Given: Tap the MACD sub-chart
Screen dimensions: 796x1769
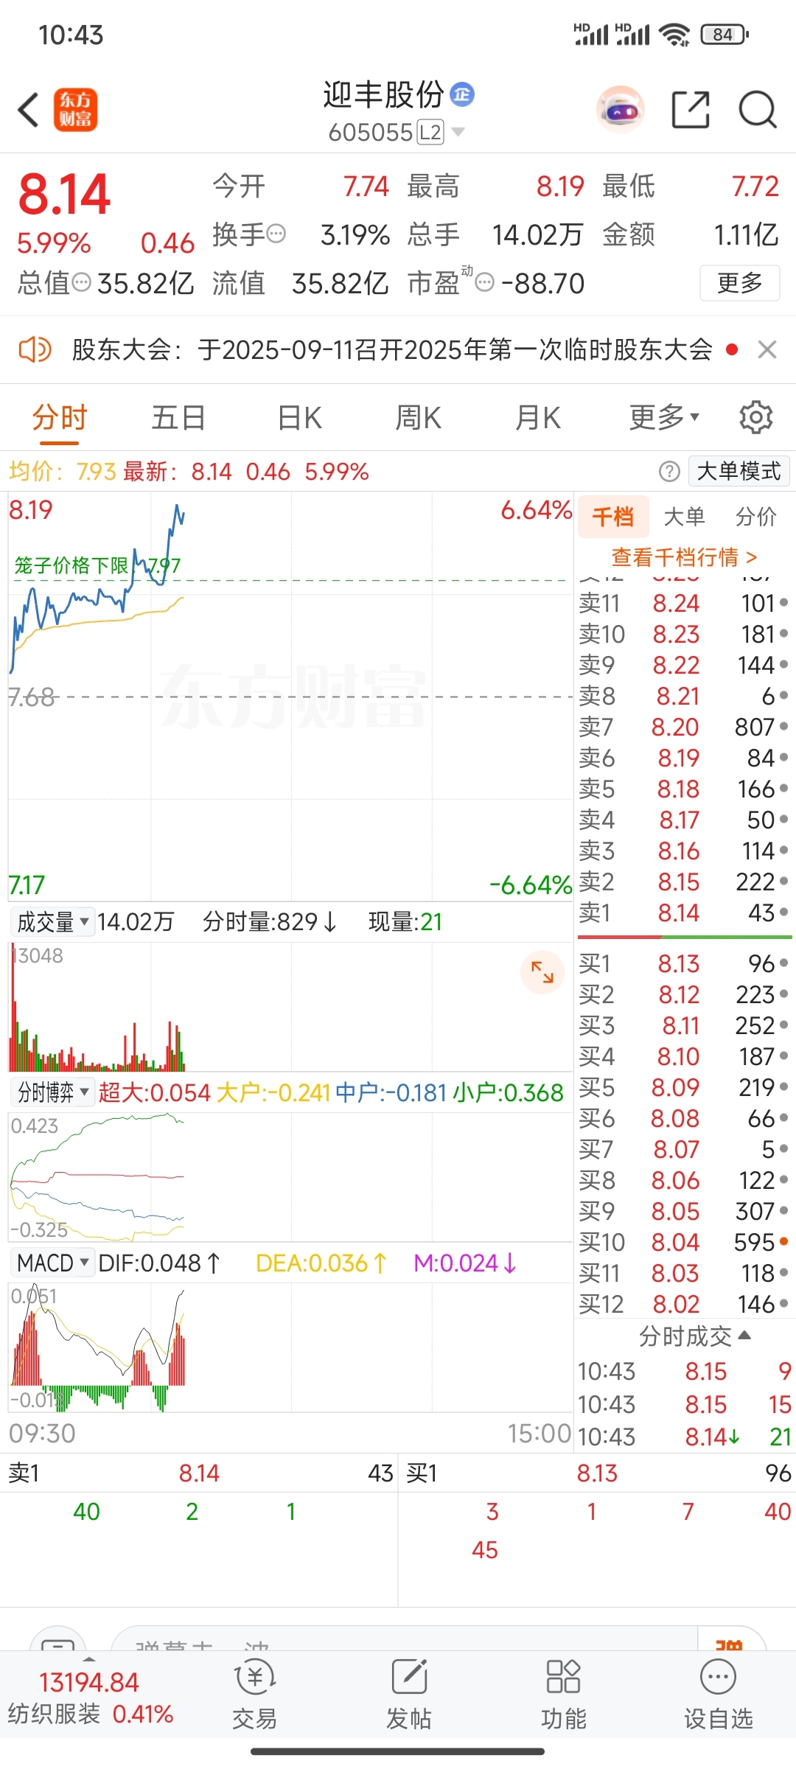Looking at the screenshot, I should [x=290, y=1347].
